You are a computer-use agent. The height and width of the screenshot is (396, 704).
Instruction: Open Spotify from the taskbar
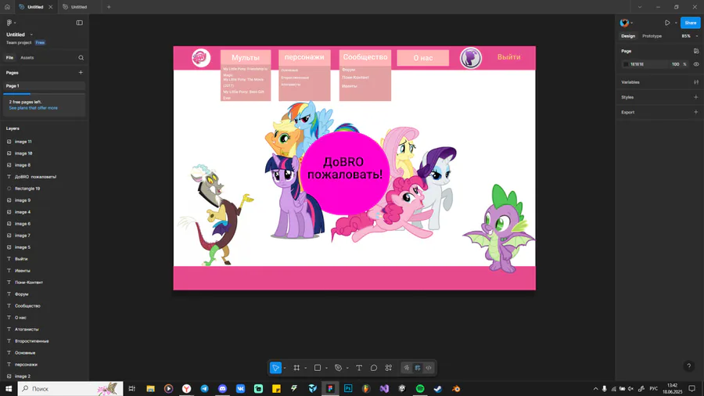click(x=420, y=388)
